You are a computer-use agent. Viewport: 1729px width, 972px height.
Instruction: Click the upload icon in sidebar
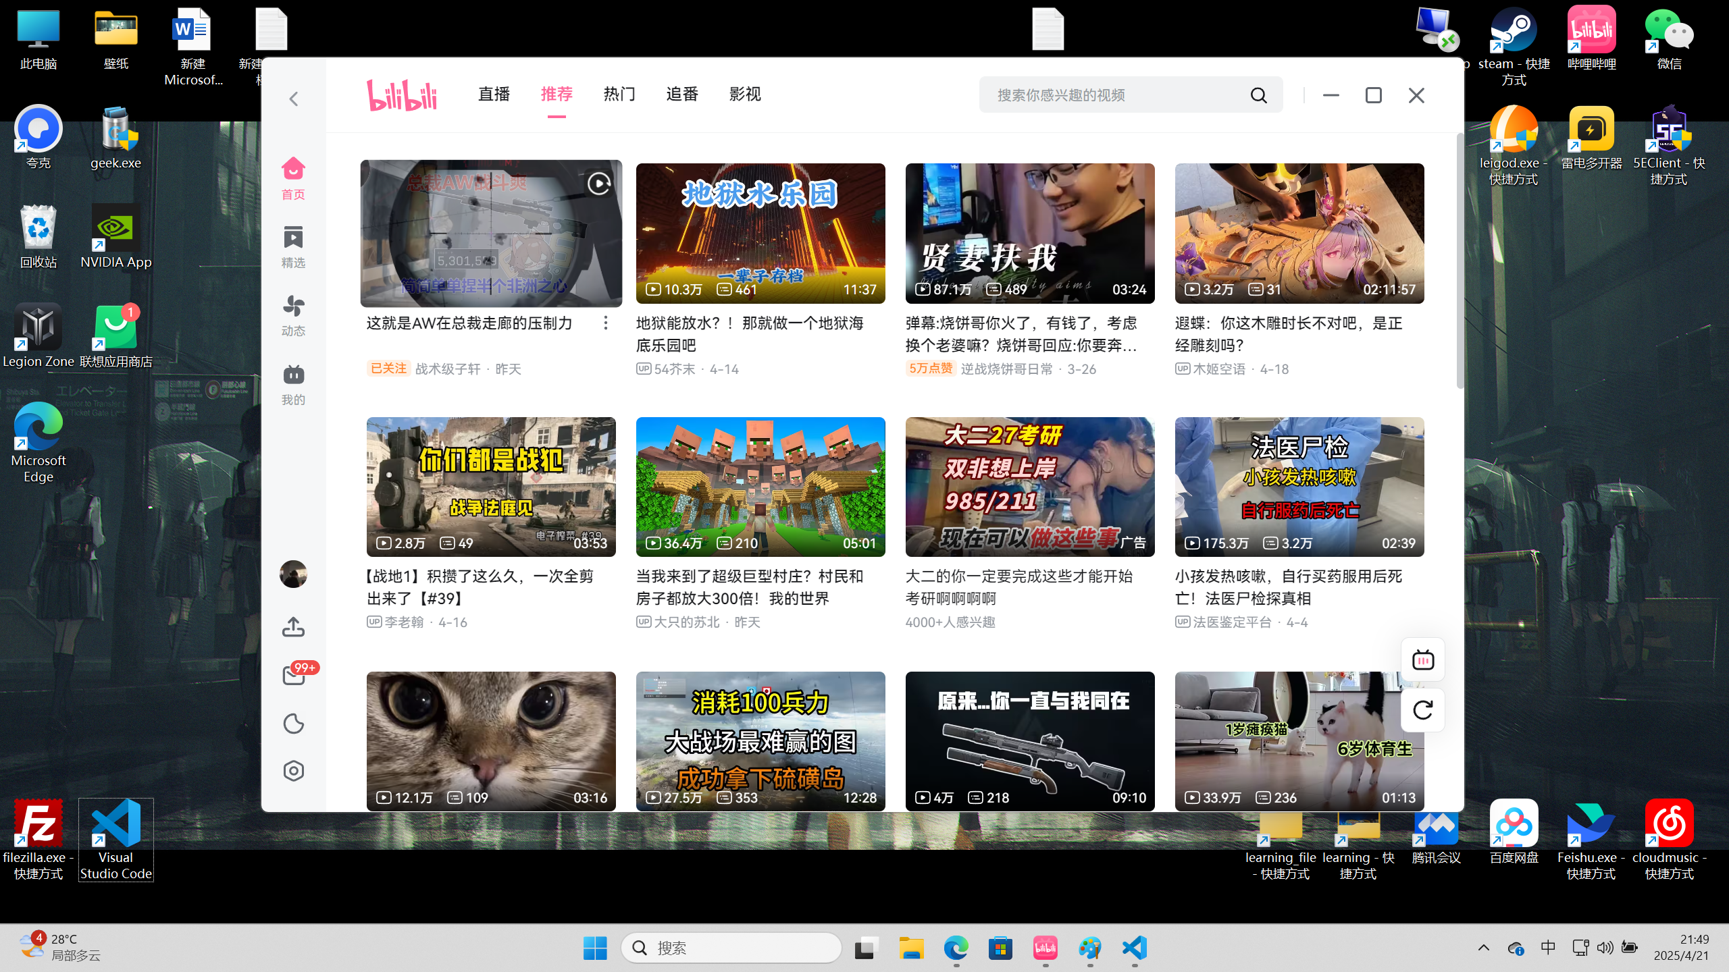coord(293,627)
